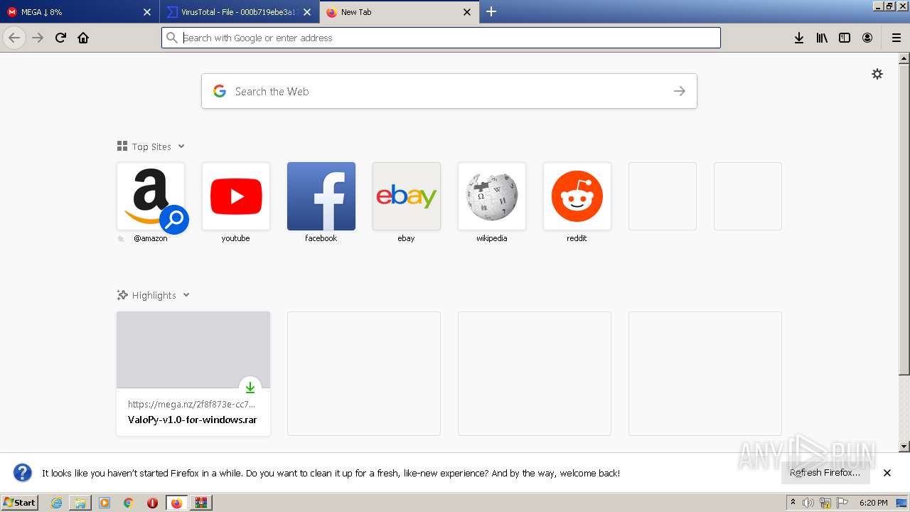The height and width of the screenshot is (512, 910).
Task: Click the Search the Web field
Action: point(449,91)
